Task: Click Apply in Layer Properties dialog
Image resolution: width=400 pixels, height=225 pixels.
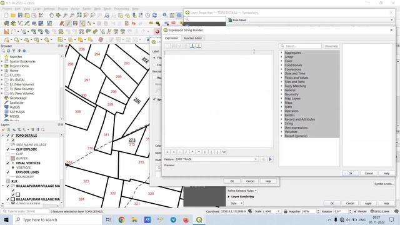Action: point(368,203)
